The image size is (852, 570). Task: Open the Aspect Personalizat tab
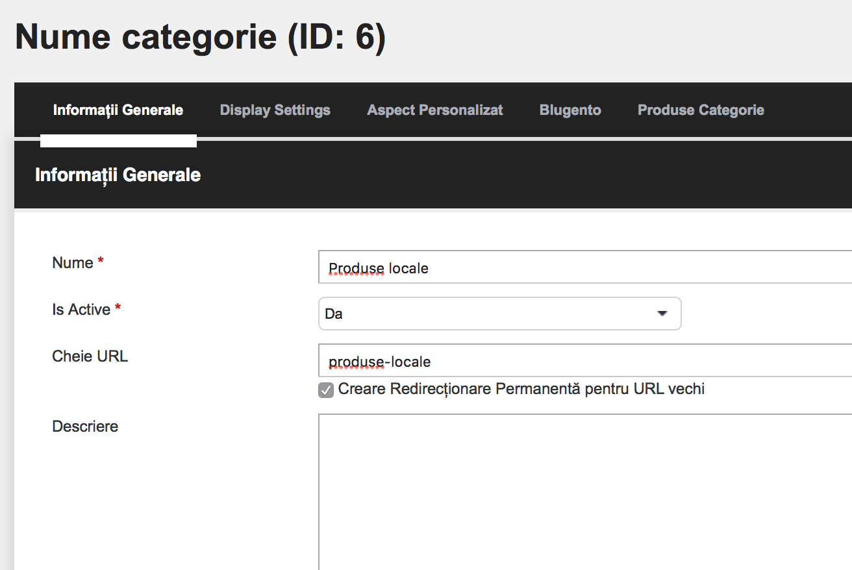pyautogui.click(x=435, y=110)
